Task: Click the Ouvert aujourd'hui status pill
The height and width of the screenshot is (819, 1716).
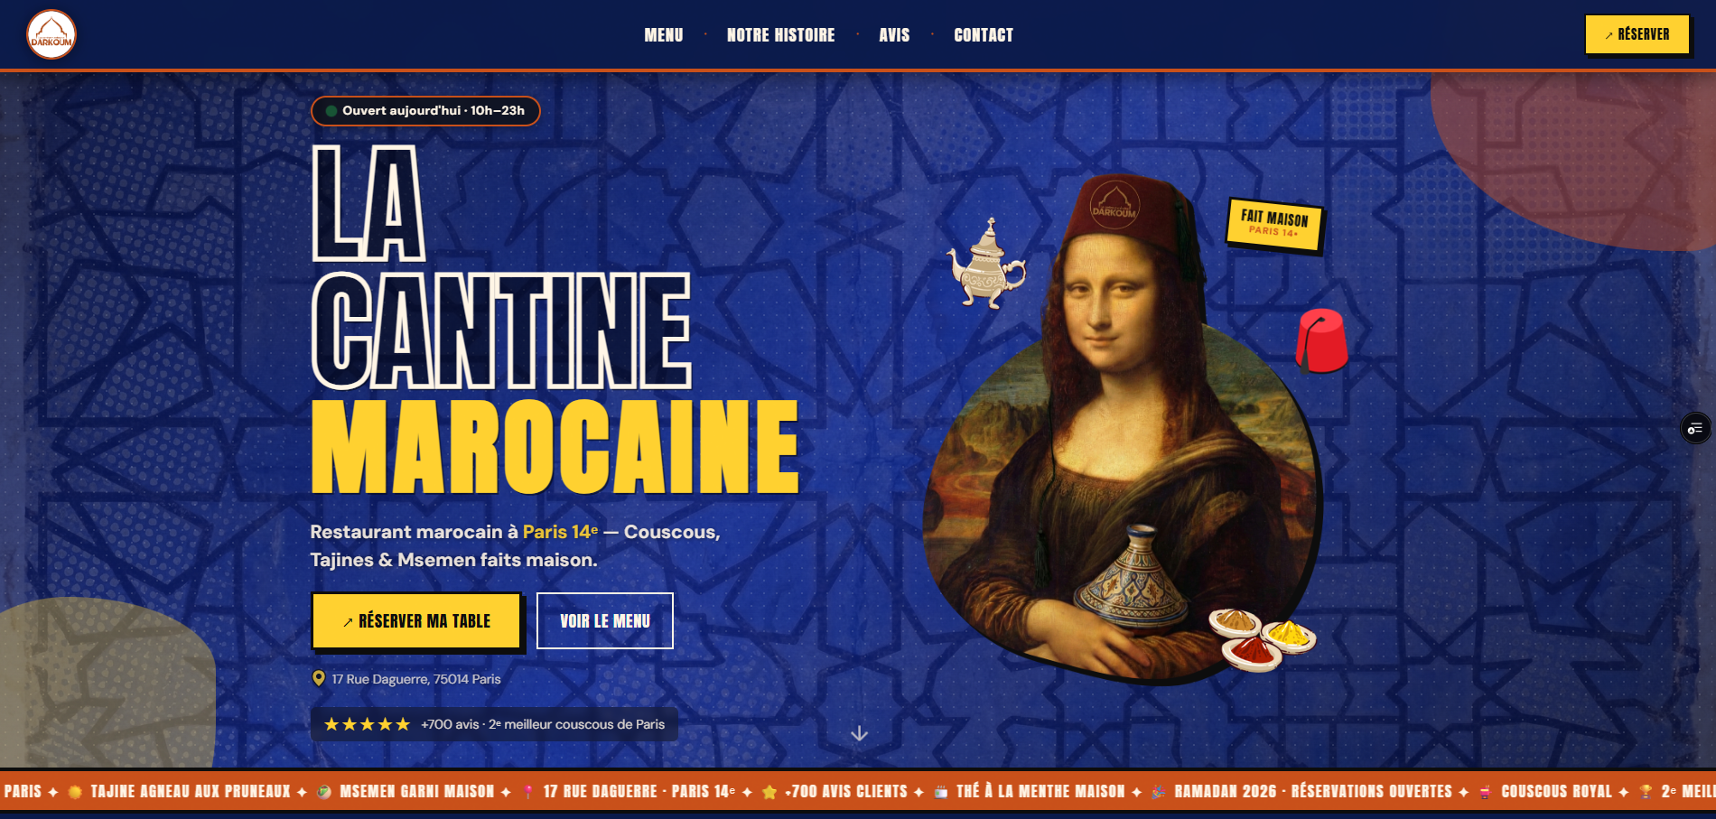Action: (425, 111)
